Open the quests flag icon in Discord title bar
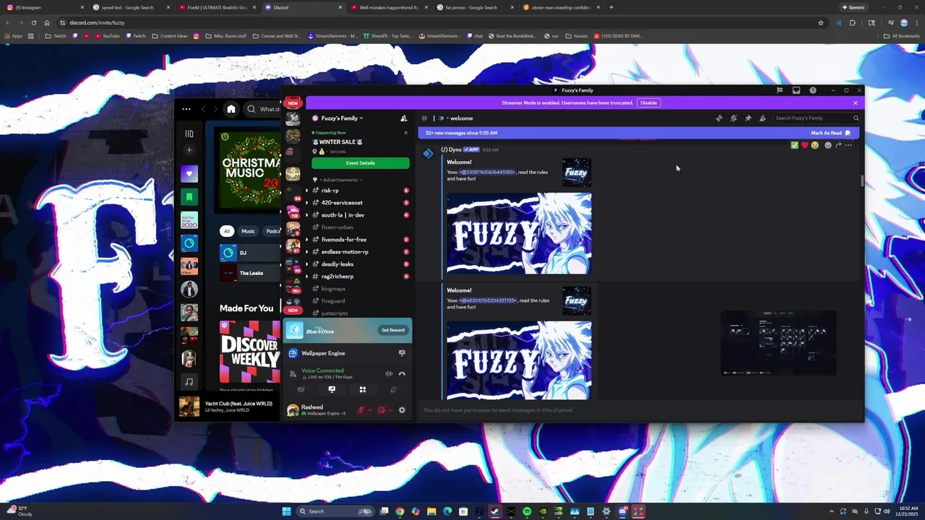Screen dimensions: 925x520 (780, 90)
